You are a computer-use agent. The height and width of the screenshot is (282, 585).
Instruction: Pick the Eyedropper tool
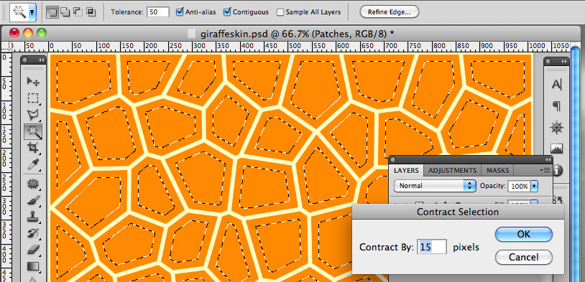point(34,164)
